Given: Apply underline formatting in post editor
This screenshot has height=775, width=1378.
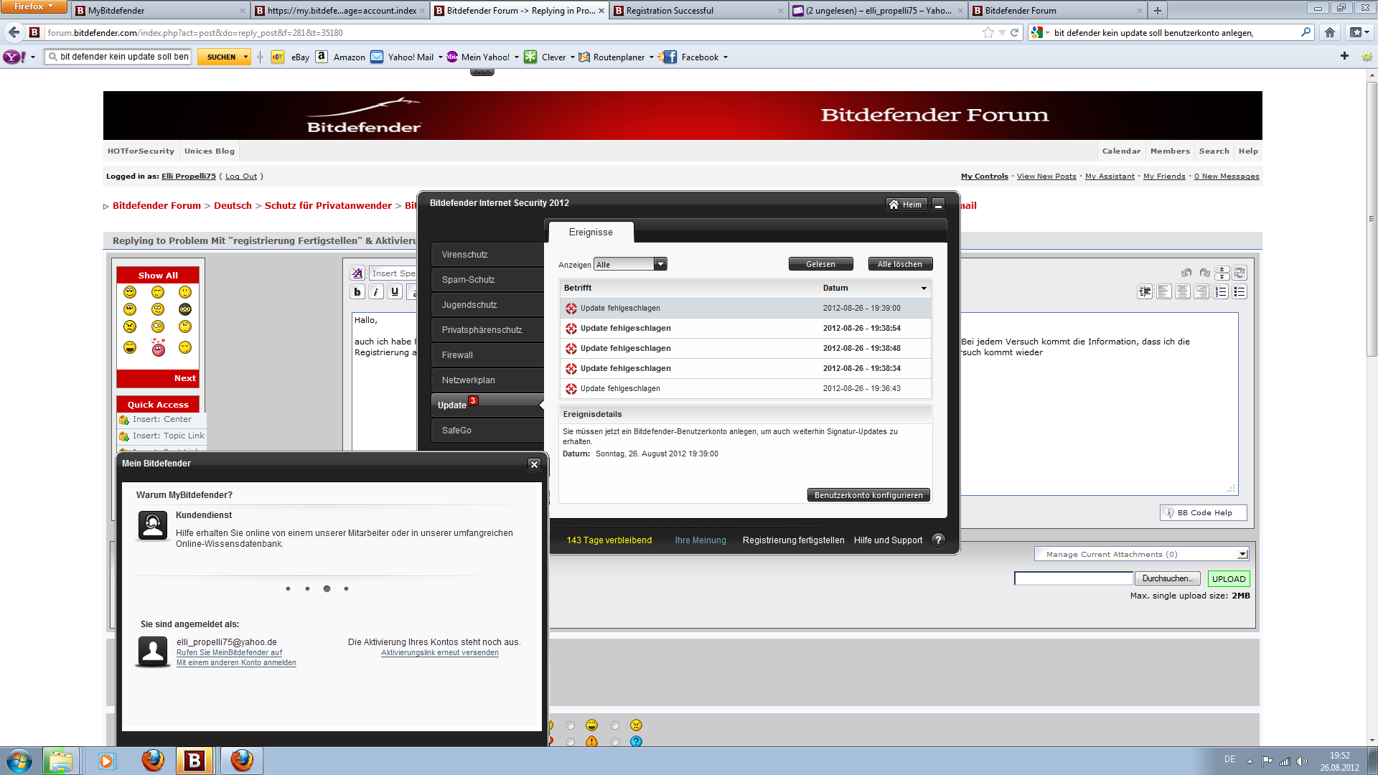Looking at the screenshot, I should [395, 291].
